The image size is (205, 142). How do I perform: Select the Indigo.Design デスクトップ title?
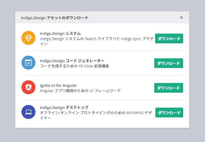pyautogui.click(x=64, y=107)
